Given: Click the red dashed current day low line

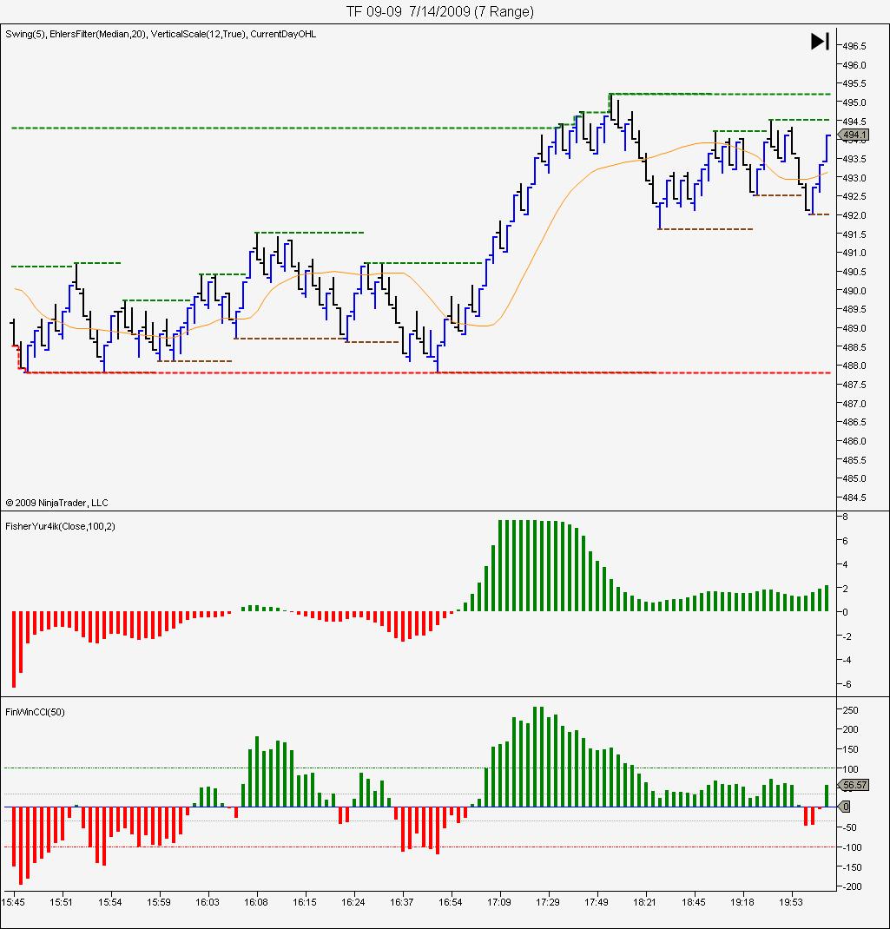Looking at the screenshot, I should [x=426, y=372].
